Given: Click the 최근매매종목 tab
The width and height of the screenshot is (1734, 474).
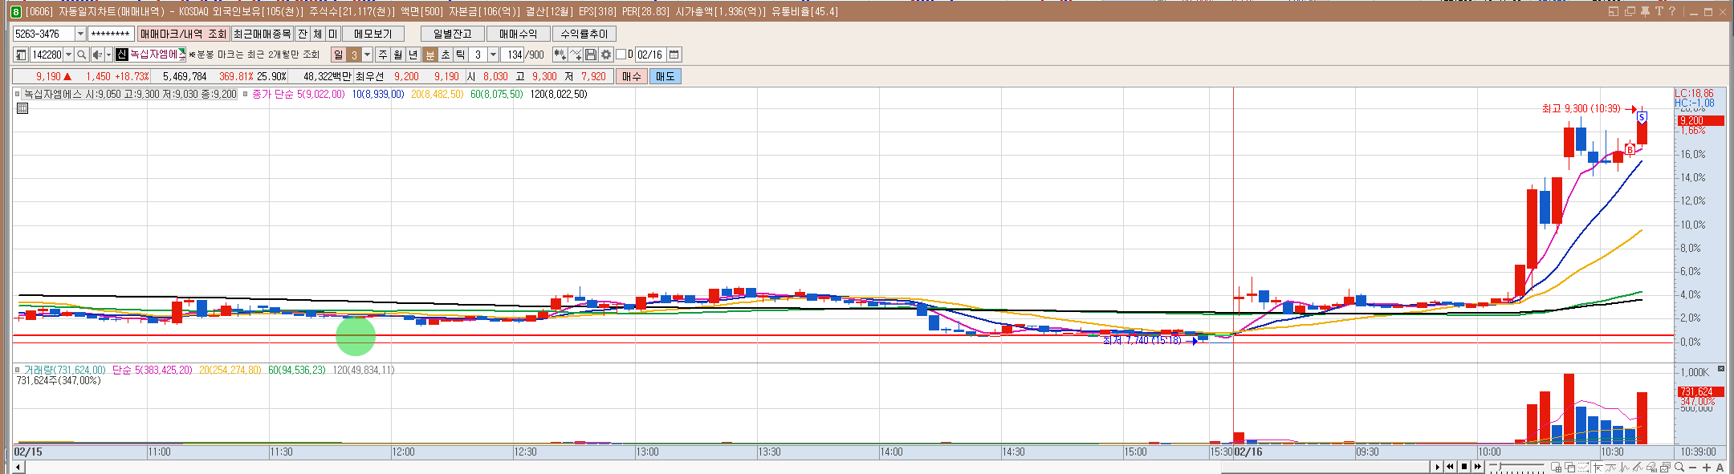Looking at the screenshot, I should [x=263, y=34].
